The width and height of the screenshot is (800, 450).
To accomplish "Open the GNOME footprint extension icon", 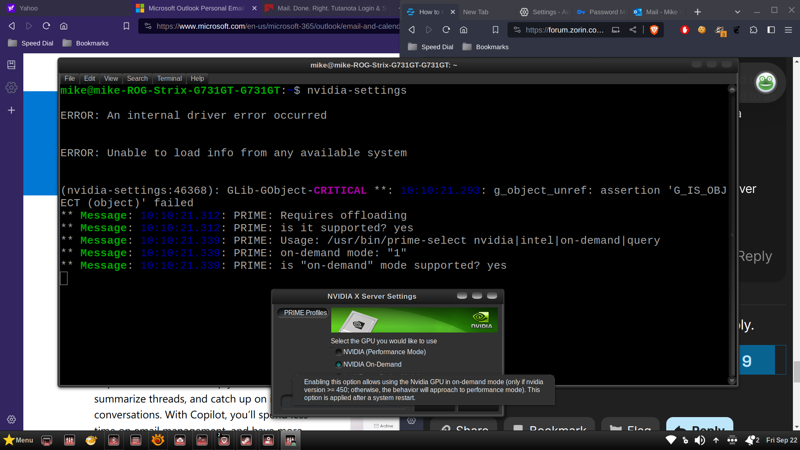I will coord(737,30).
